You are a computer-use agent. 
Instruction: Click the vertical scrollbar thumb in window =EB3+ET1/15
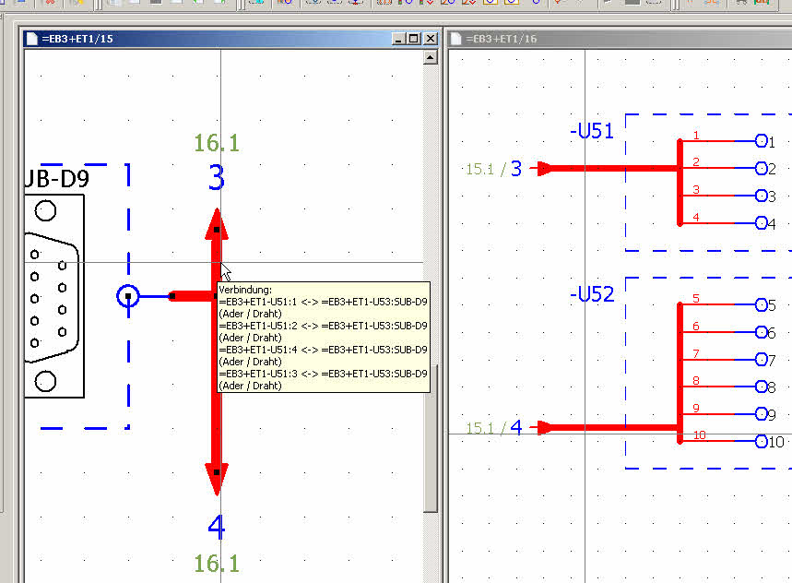pos(431,437)
